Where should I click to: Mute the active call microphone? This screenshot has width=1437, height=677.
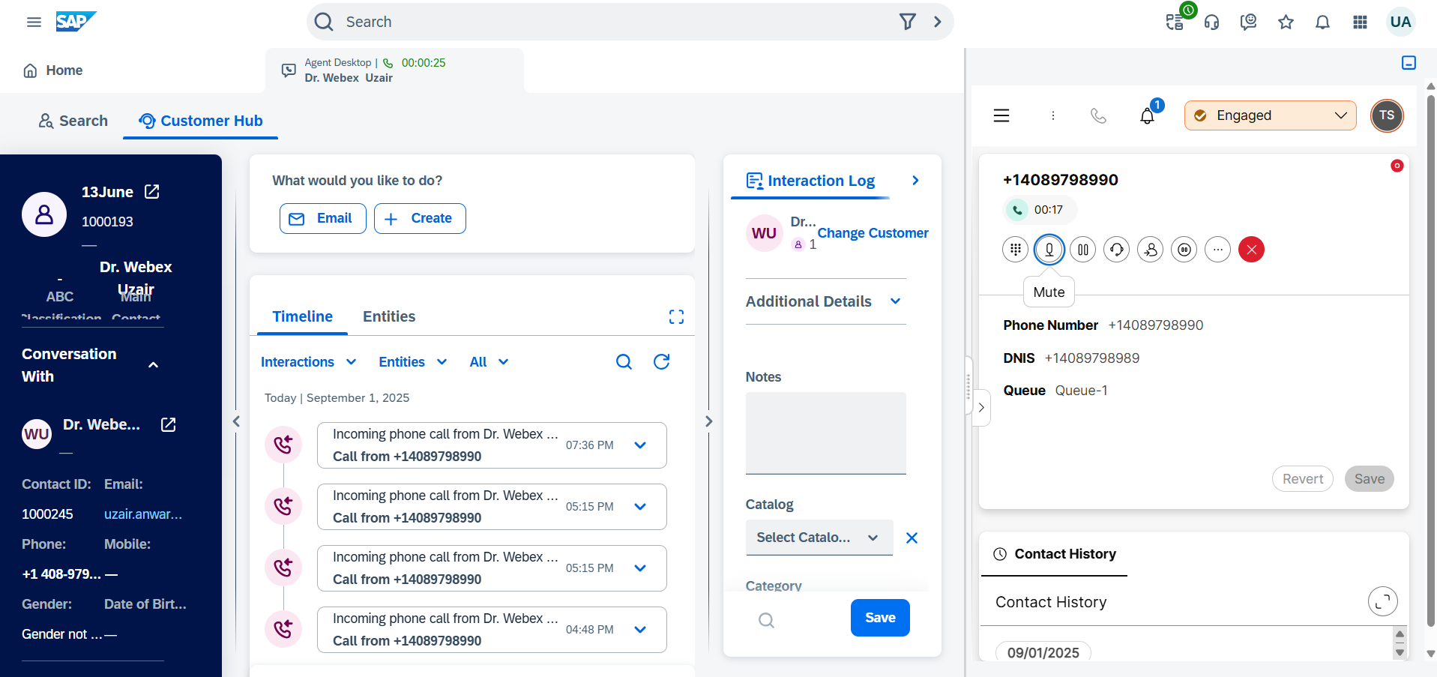[x=1049, y=250]
